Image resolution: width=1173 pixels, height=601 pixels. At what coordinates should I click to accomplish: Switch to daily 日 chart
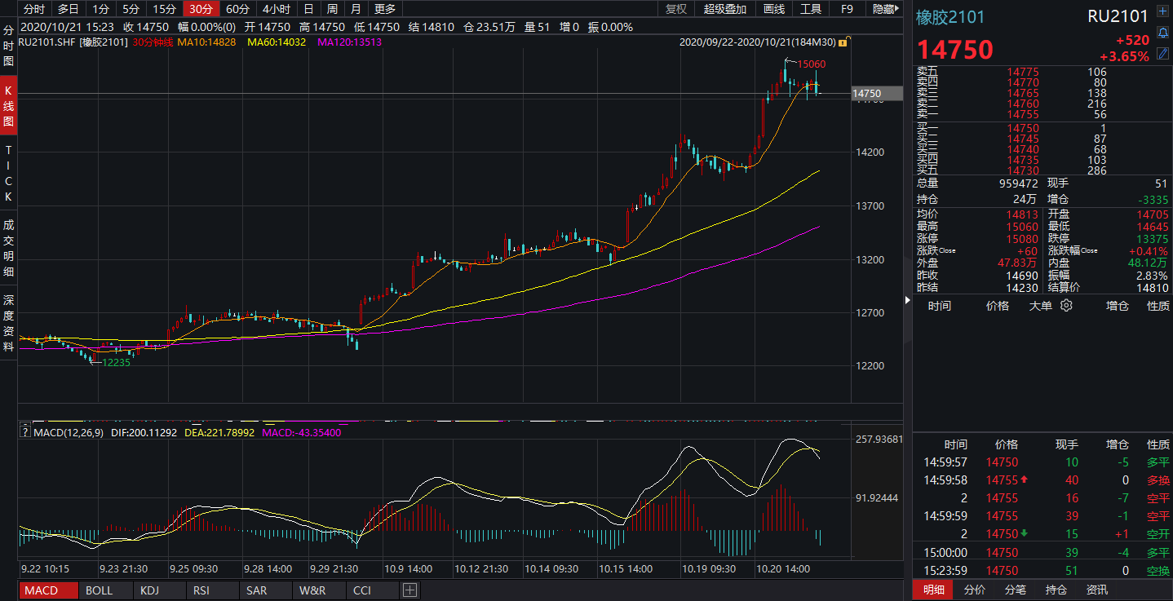(308, 9)
